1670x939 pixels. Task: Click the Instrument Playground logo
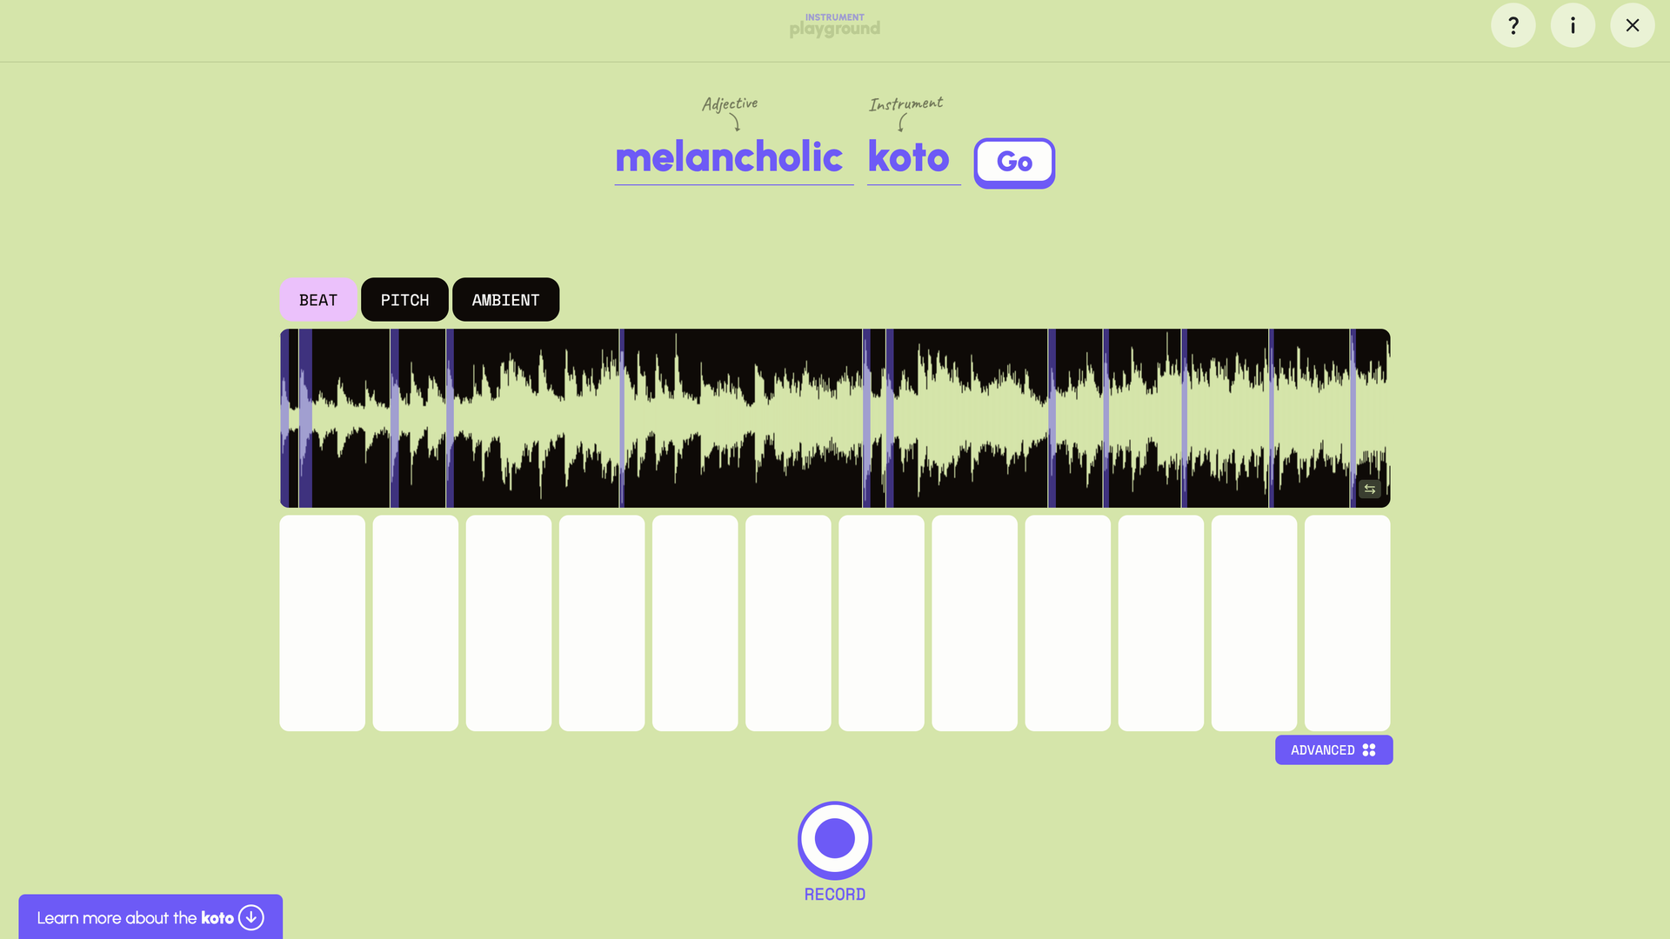point(835,26)
